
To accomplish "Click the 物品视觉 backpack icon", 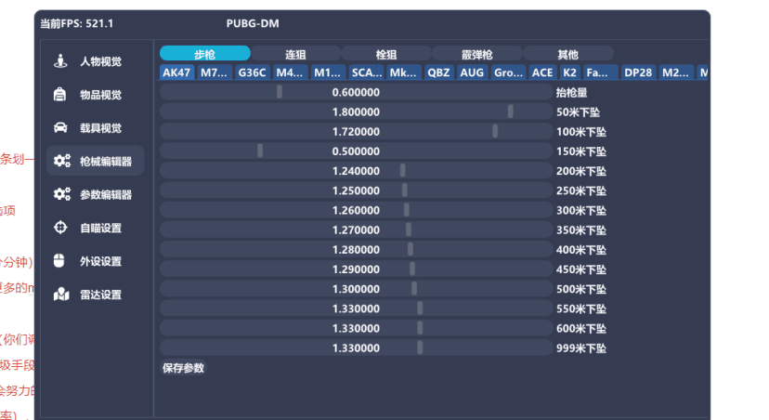I will (x=59, y=94).
